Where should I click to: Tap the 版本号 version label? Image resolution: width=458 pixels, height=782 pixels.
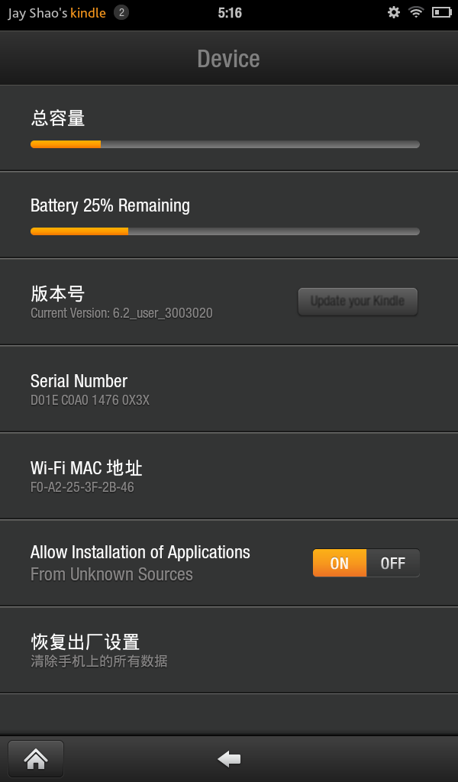pyautogui.click(x=57, y=293)
